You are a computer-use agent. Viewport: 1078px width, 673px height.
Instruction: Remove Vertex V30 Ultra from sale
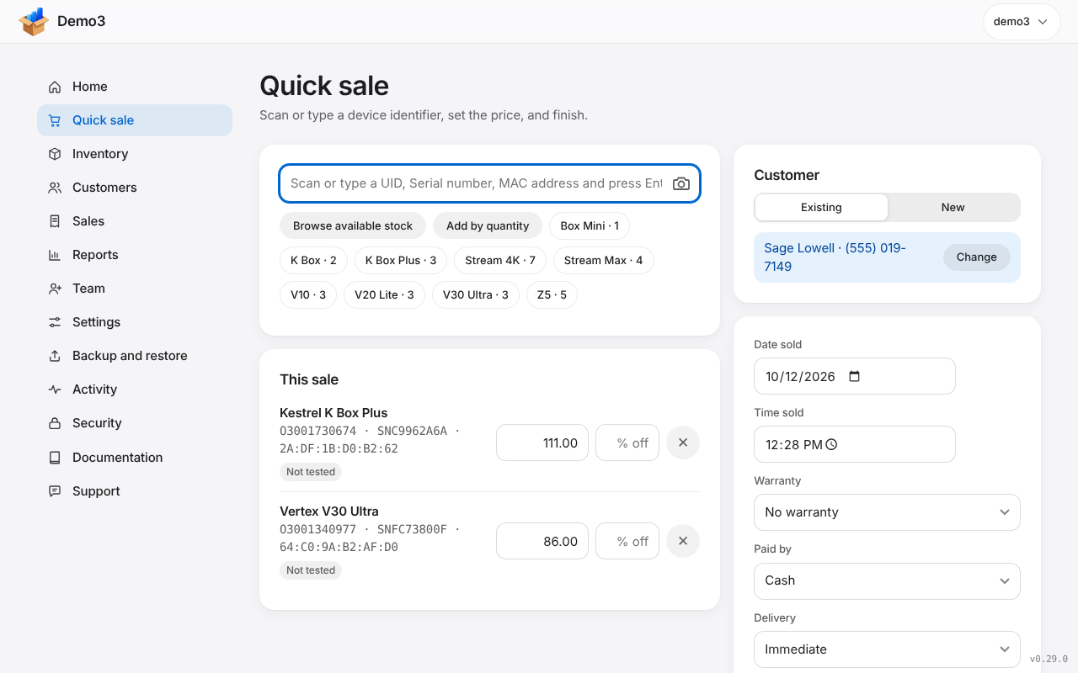[683, 541]
